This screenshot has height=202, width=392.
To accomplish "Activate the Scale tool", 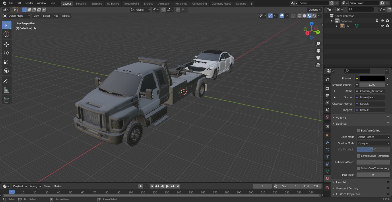I will tap(6, 62).
